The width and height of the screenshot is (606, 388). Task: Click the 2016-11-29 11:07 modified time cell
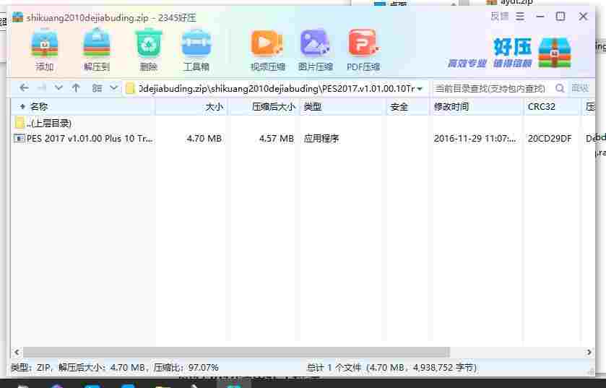click(x=475, y=138)
